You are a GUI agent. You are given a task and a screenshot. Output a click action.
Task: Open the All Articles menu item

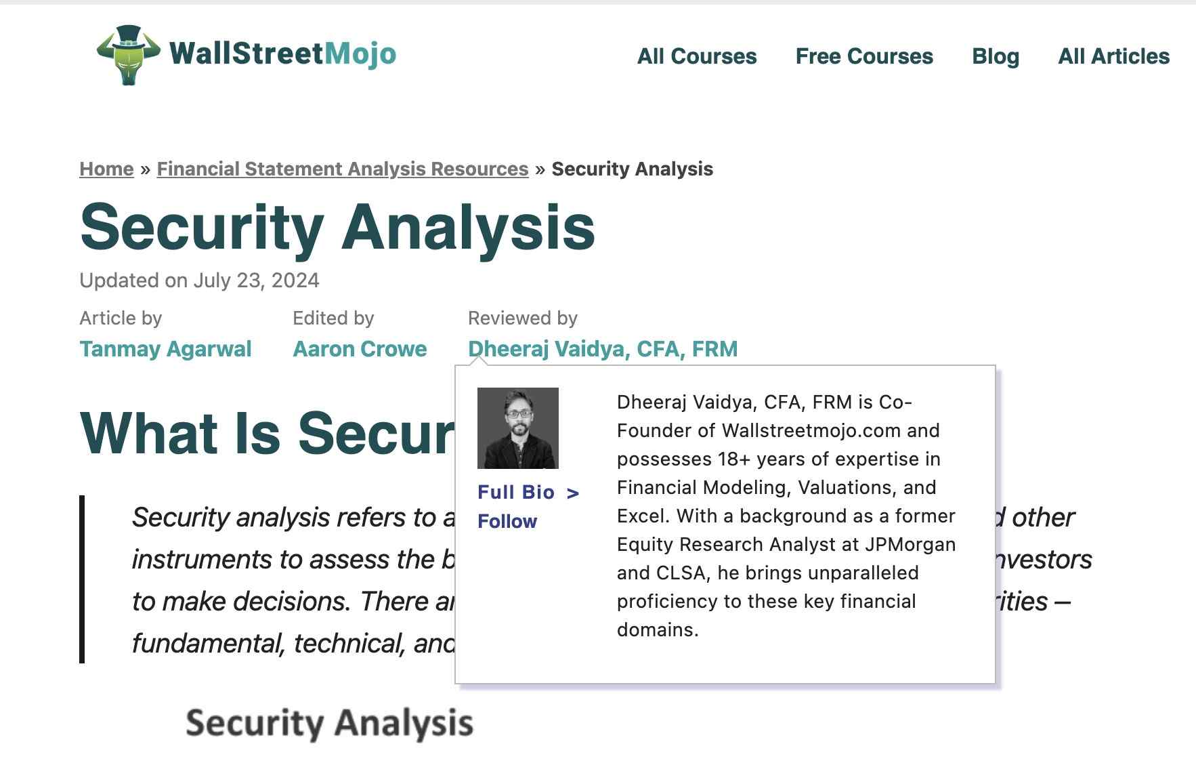click(1114, 56)
